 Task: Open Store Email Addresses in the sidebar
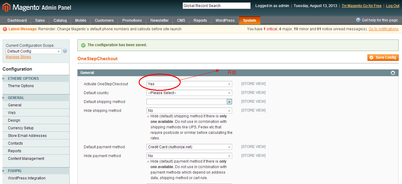tap(27, 136)
